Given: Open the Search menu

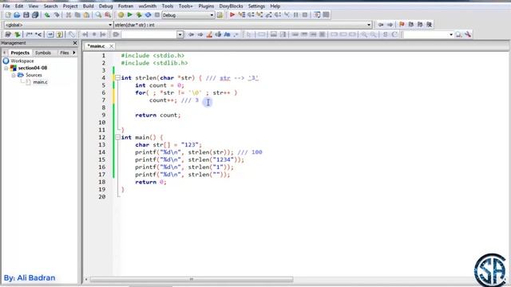Looking at the screenshot, I should [x=50, y=6].
